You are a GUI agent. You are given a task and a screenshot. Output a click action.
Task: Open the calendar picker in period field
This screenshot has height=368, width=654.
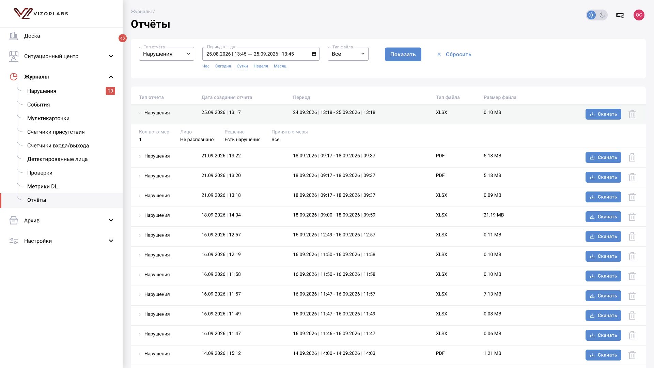(314, 54)
